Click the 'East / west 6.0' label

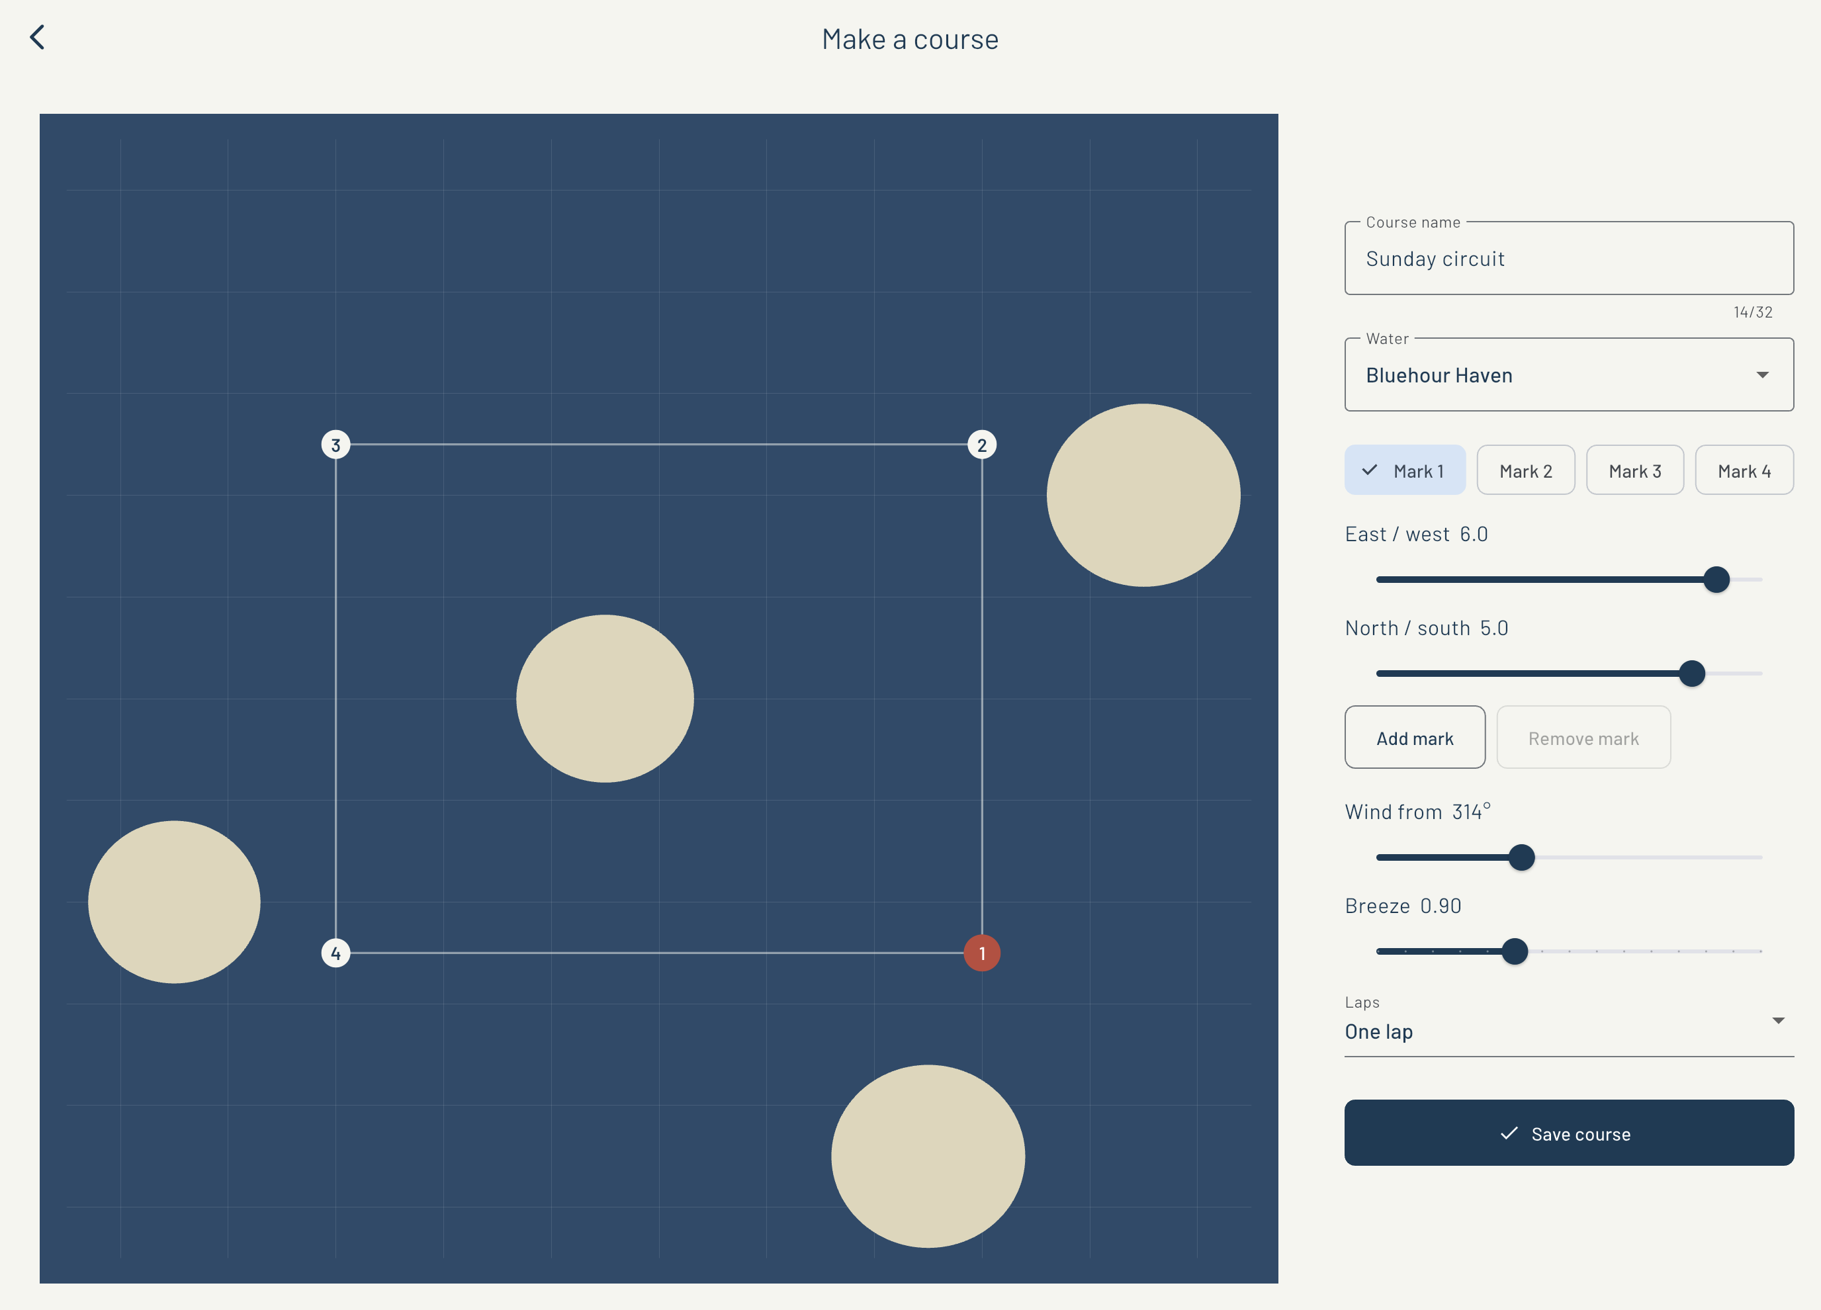pos(1415,534)
